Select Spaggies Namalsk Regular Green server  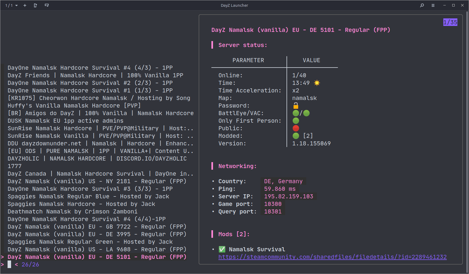90,242
